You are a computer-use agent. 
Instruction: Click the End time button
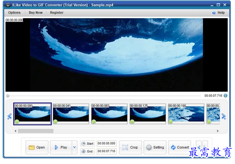click(x=87, y=152)
